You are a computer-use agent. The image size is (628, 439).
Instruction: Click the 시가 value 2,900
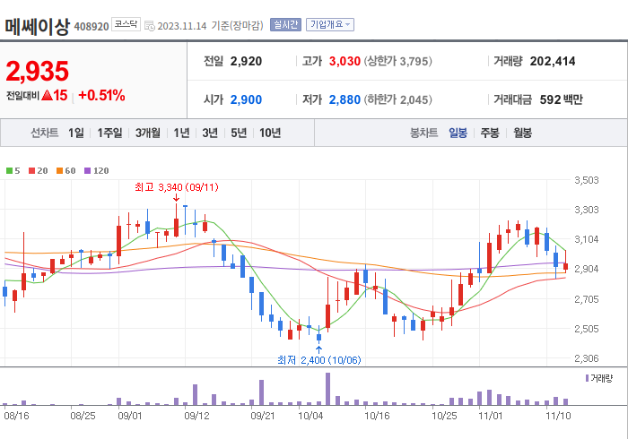point(246,99)
